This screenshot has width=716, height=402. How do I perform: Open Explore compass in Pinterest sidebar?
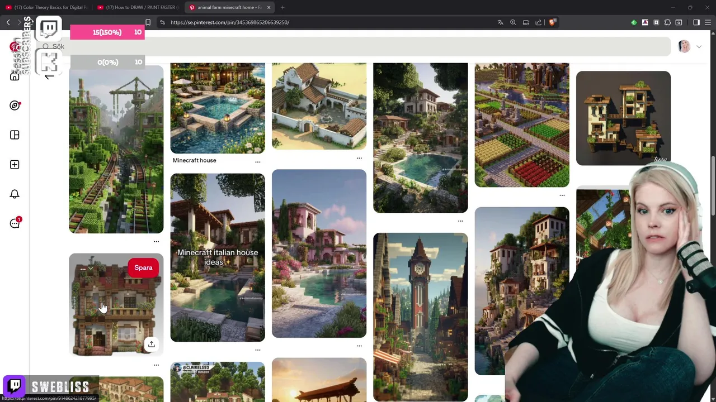pyautogui.click(x=15, y=105)
